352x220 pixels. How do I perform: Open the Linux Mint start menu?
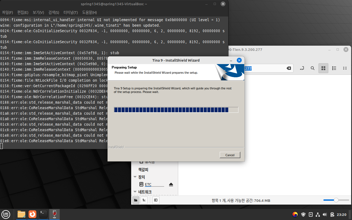pos(6,214)
